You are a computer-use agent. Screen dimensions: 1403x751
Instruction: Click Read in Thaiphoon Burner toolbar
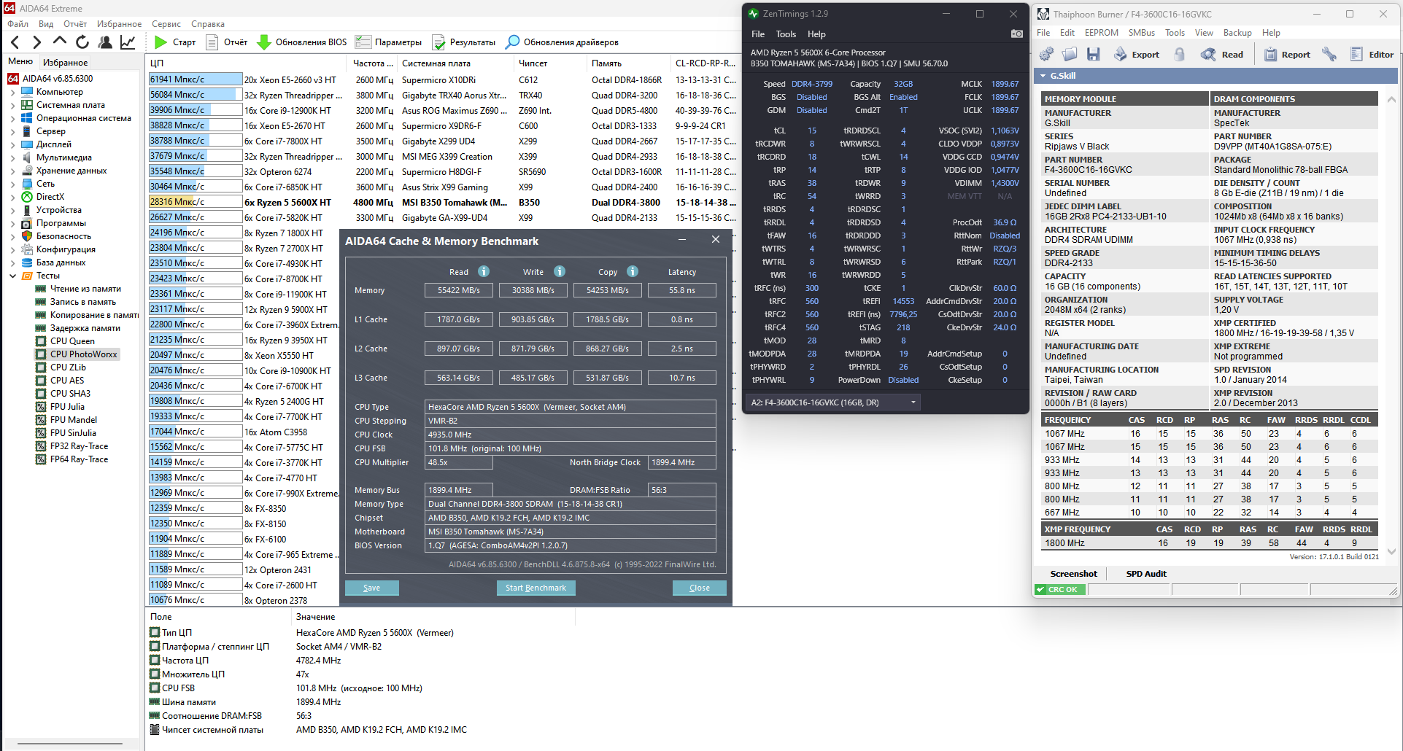1222,55
